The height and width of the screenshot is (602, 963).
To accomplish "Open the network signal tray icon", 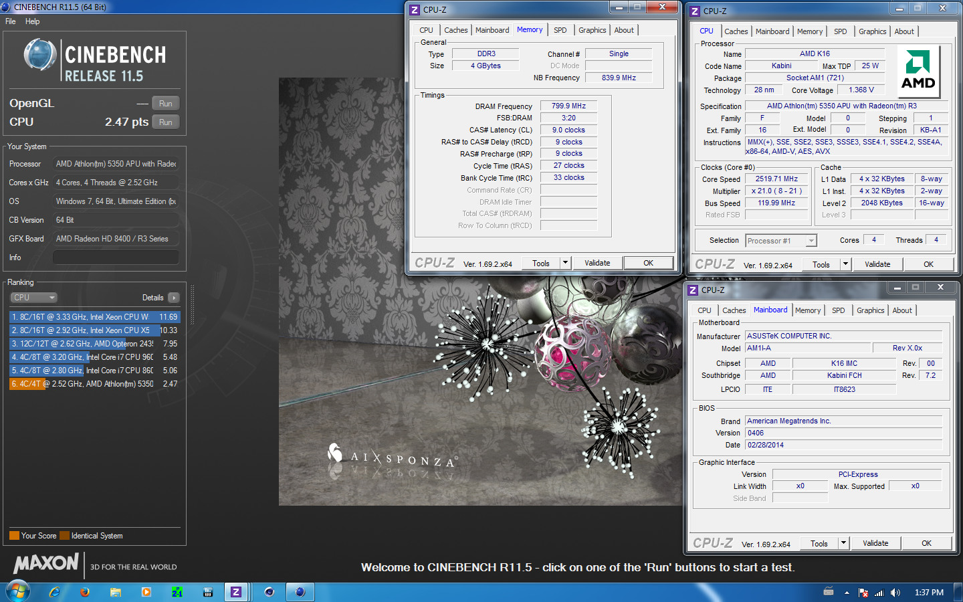I will [x=879, y=593].
